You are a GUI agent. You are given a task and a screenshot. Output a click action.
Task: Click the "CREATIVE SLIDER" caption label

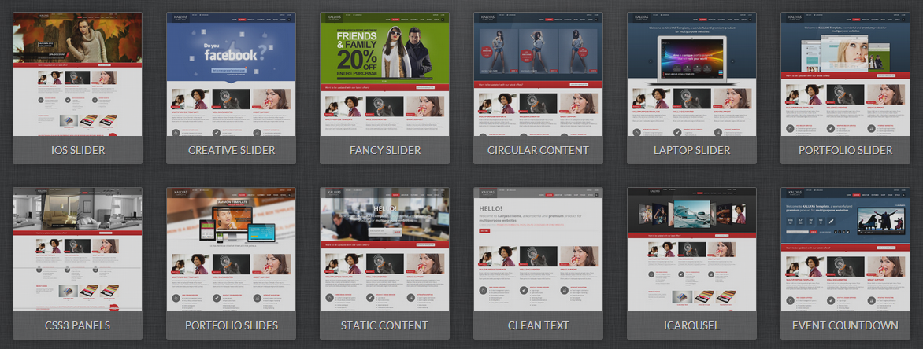point(232,150)
